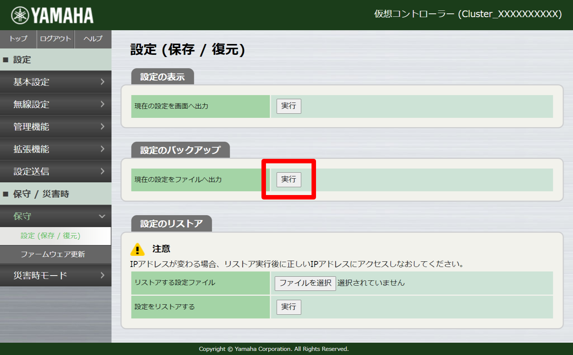This screenshot has height=355, width=573.
Task: Execute the settings restore 実行 button
Action: tap(288, 307)
